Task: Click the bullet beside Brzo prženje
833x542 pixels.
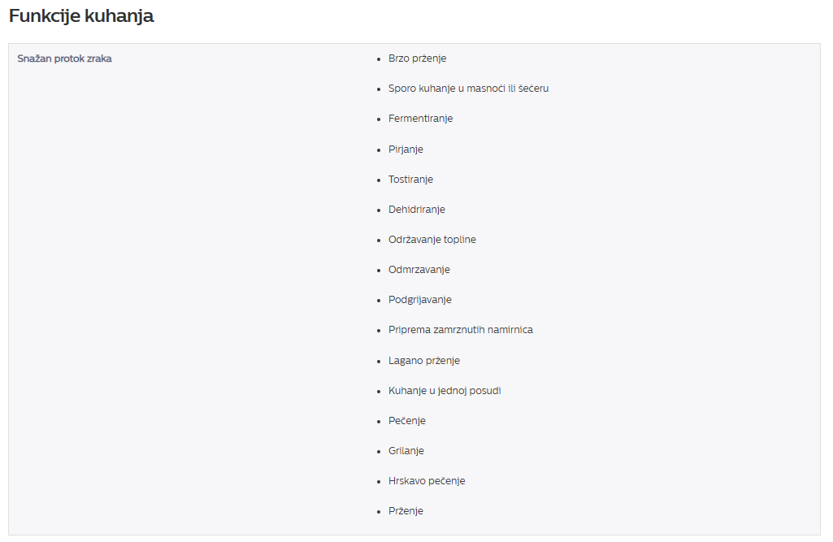Action: [379, 59]
